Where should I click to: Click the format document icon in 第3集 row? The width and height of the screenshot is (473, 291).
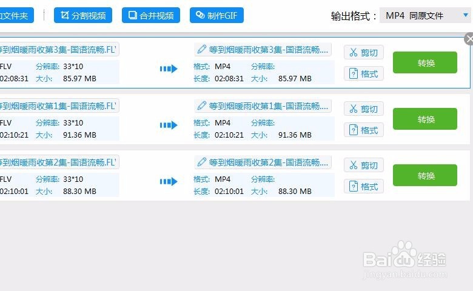354,73
